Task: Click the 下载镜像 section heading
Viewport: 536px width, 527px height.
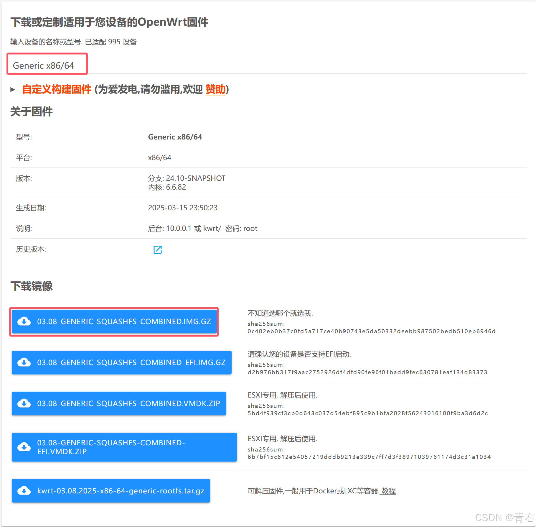Action: click(x=32, y=286)
